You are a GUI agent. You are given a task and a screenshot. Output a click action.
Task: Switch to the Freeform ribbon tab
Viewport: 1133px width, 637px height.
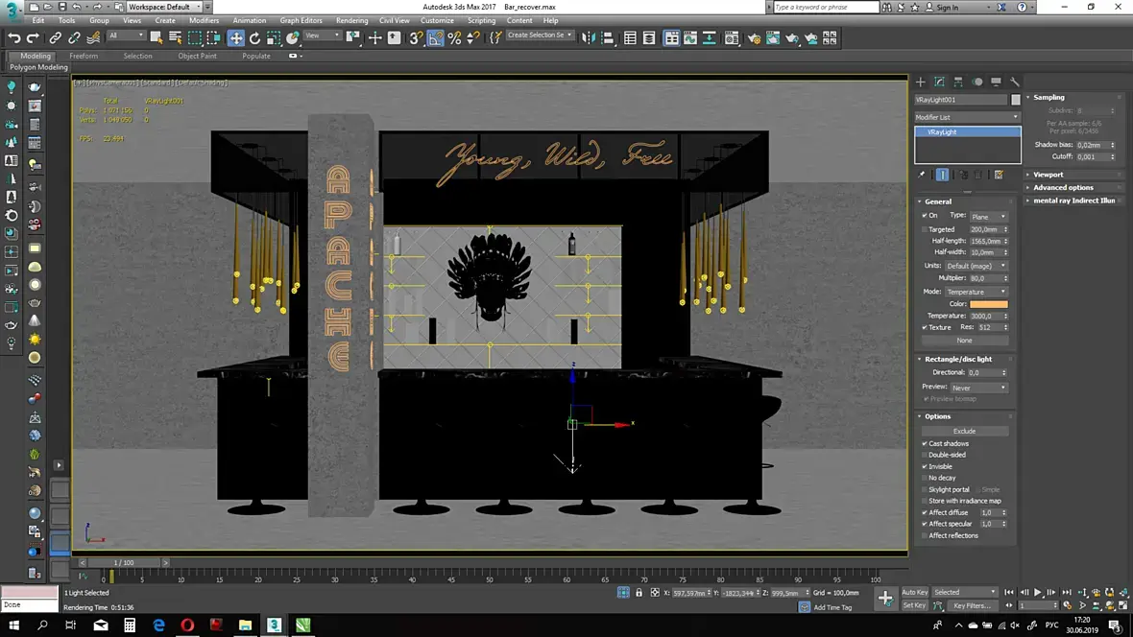(x=84, y=56)
